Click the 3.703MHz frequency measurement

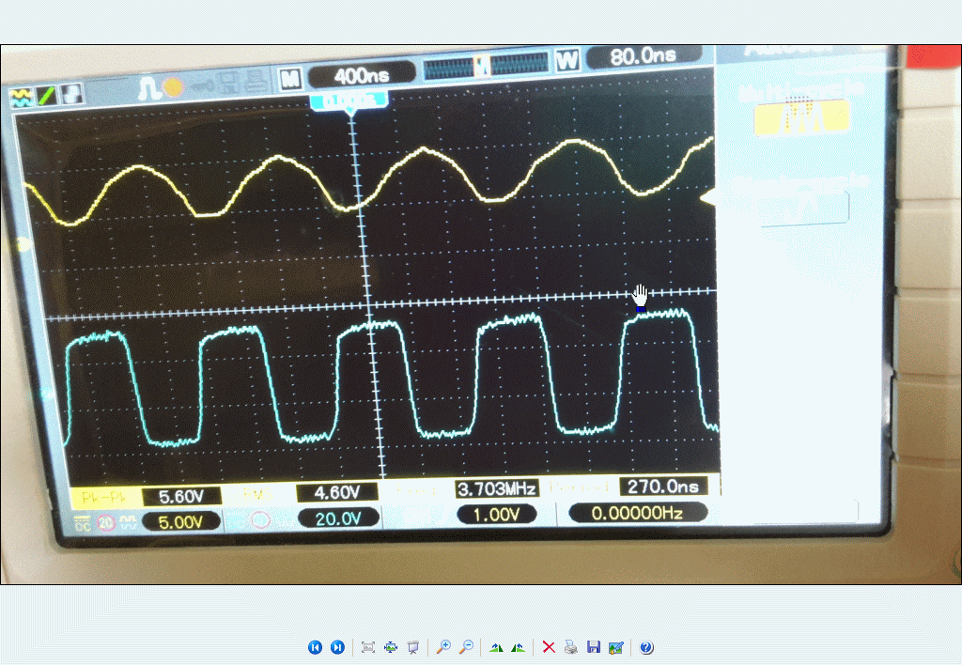tap(496, 488)
